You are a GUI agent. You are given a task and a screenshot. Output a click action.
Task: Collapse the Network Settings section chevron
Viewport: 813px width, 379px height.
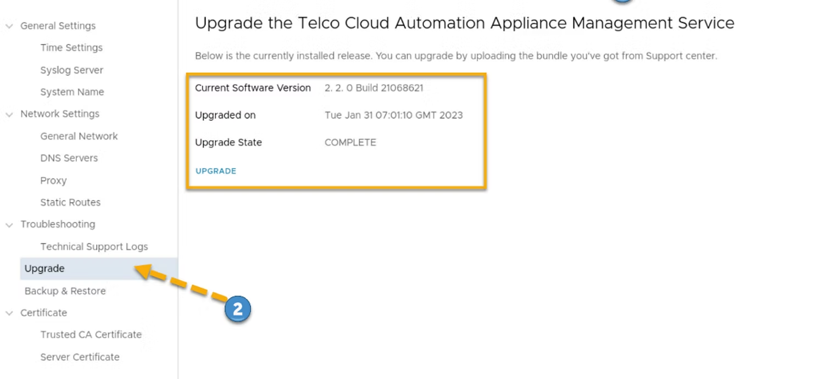(x=9, y=115)
